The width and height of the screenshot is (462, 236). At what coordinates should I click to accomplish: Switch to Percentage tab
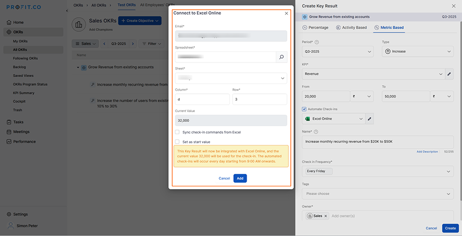(315, 27)
